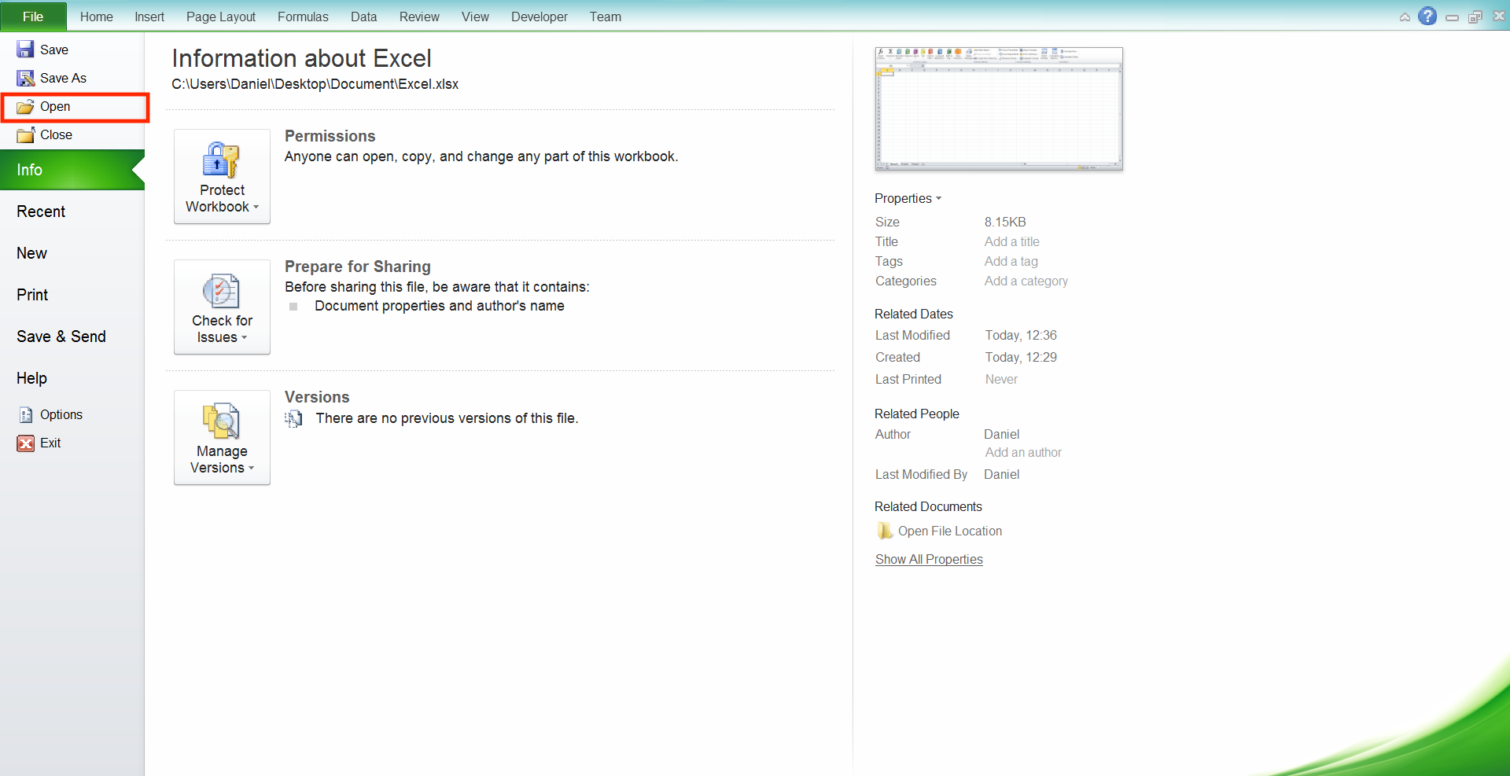Open the Team tab
Viewport: 1510px width, 776px height.
pyautogui.click(x=606, y=17)
